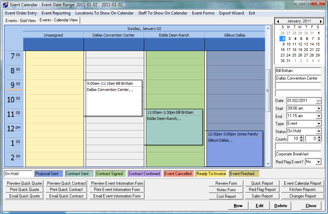Open Event Reporting menu
Image resolution: width=328 pixels, height=214 pixels.
point(56,13)
